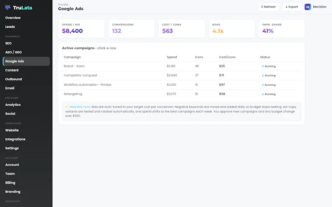The width and height of the screenshot is (332, 207).
Task: Click the TruLata logo icon
Action: (7, 7)
